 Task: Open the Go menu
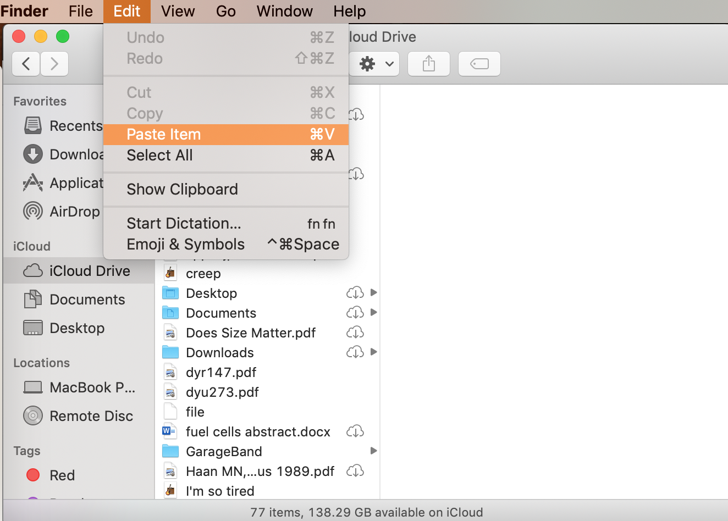(x=226, y=11)
